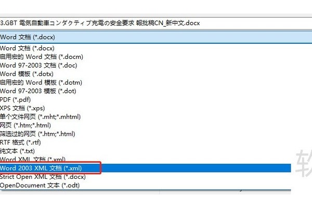The image size is (312, 208).
Task: Click the file name input field
Action: click(156, 23)
